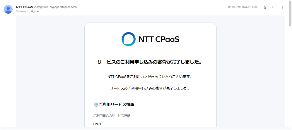This screenshot has height=130, width=292.
Task: Click text NTT CPaaSをご利用いただきありがとうございます。
Action: click(x=150, y=77)
